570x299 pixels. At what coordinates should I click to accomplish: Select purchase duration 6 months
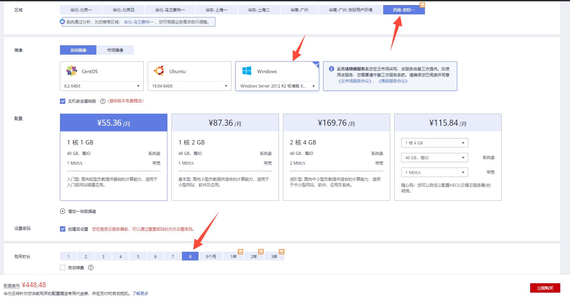(x=155, y=256)
